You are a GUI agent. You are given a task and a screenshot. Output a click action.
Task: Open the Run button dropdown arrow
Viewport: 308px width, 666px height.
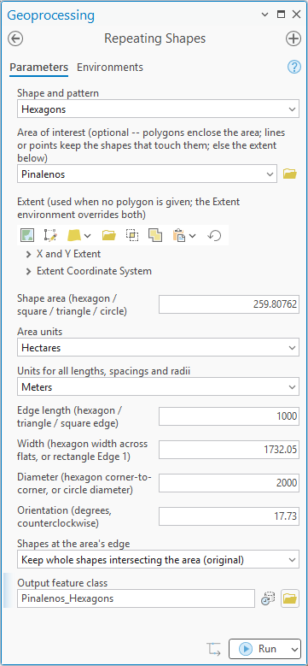coord(295,649)
